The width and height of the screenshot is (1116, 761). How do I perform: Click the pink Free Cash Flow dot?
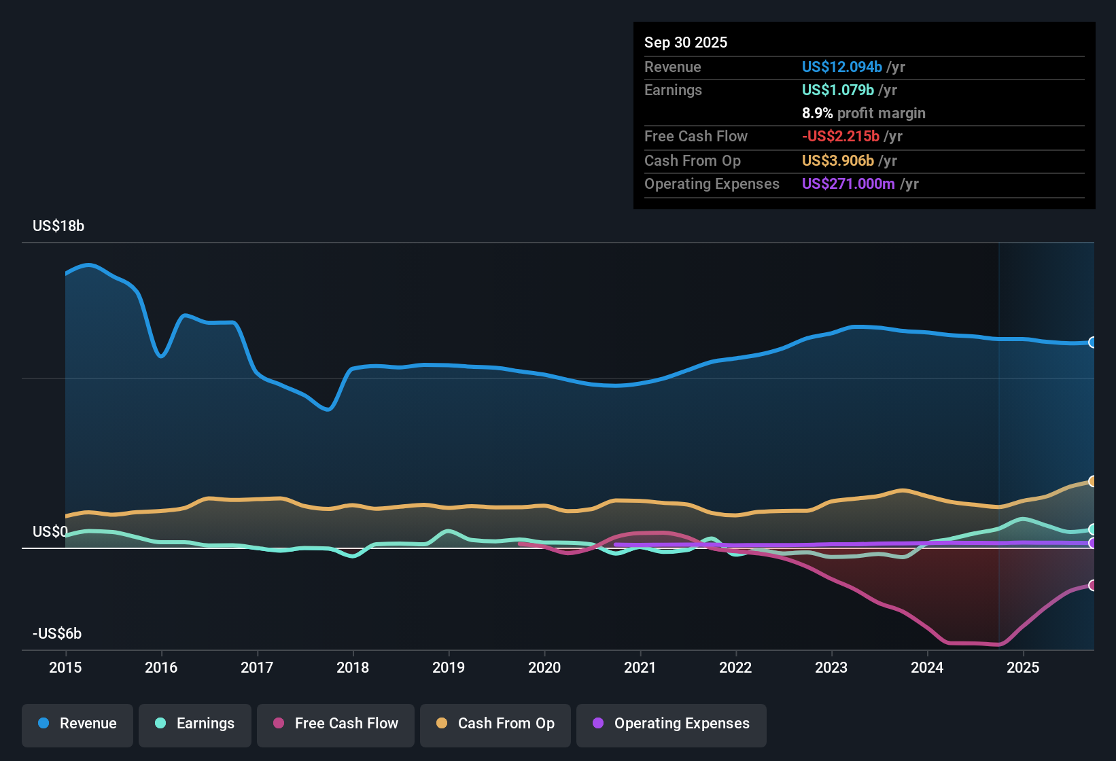279,724
